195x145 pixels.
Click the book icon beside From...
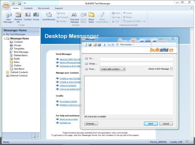point(86,69)
